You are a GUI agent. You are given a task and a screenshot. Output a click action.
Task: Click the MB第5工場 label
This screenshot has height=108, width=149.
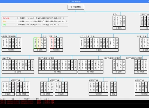click(x=55, y=80)
